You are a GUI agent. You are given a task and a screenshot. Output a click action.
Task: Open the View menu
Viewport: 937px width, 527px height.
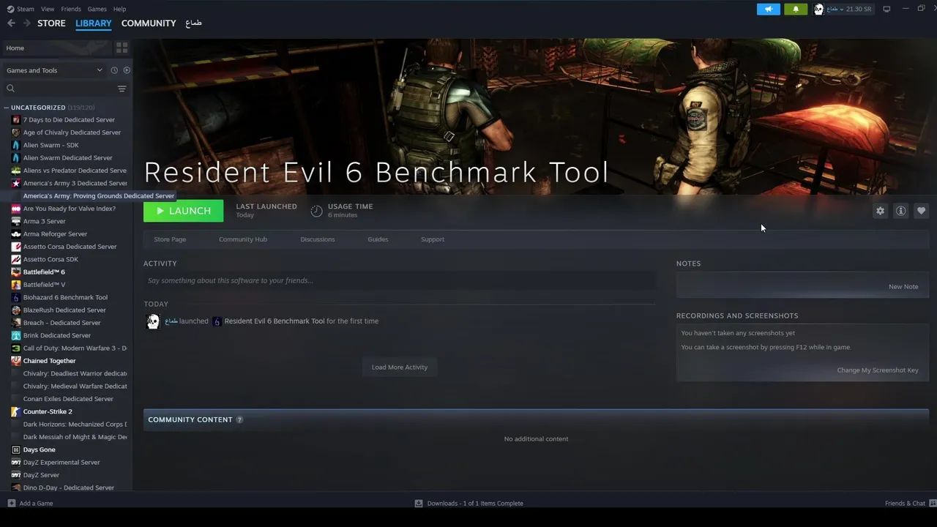click(x=48, y=9)
